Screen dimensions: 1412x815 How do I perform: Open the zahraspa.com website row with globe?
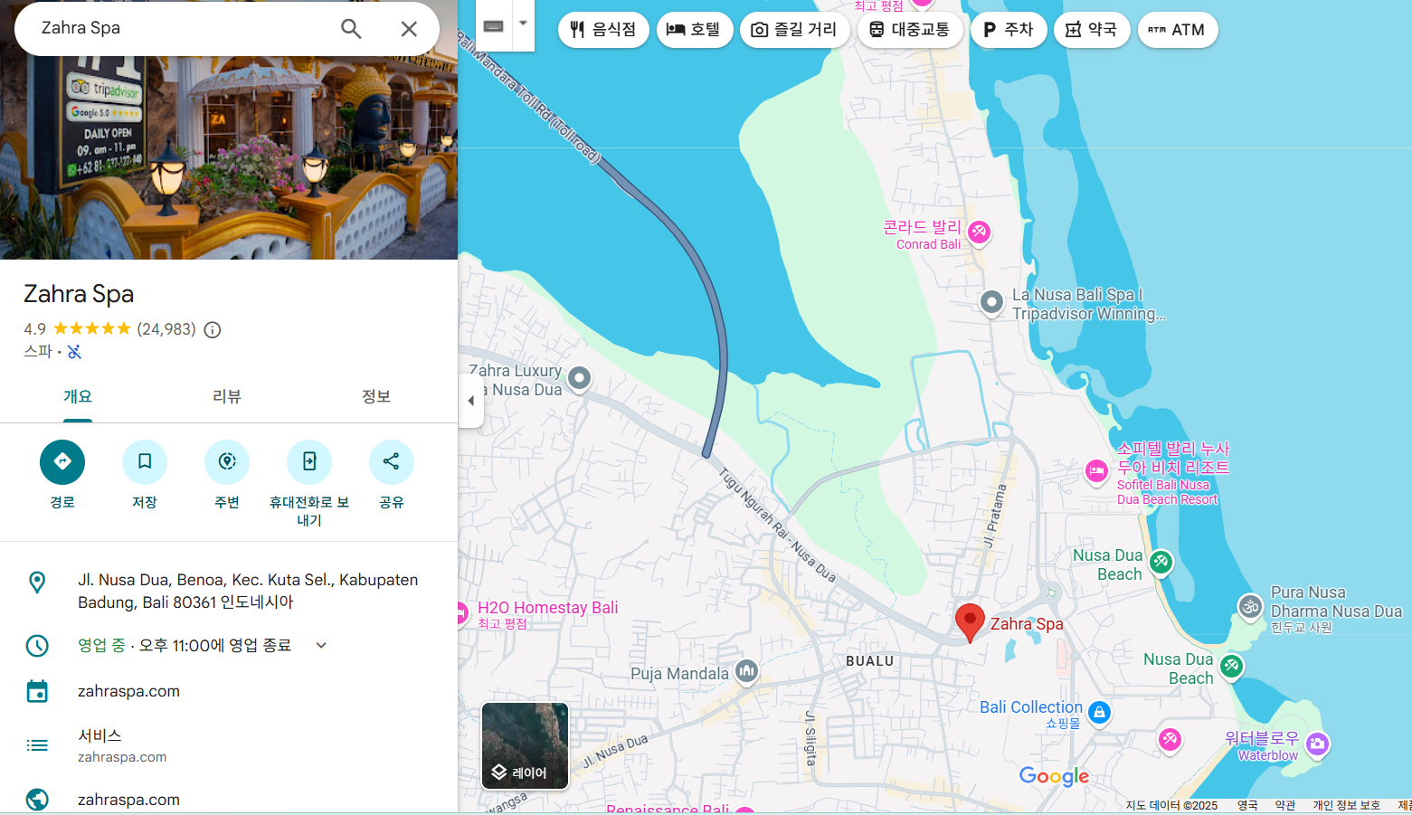[229, 800]
